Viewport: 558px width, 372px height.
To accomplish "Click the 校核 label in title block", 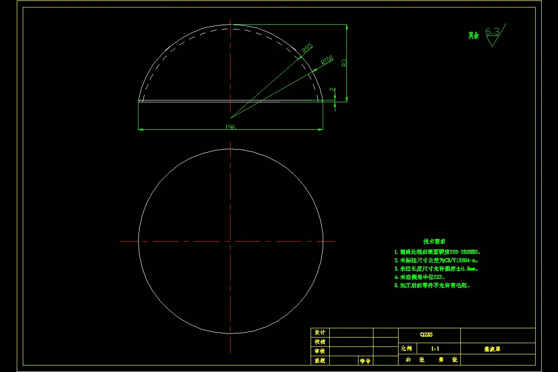I will point(320,342).
